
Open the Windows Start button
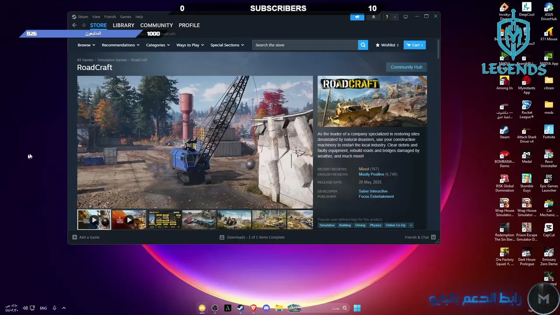(357, 308)
